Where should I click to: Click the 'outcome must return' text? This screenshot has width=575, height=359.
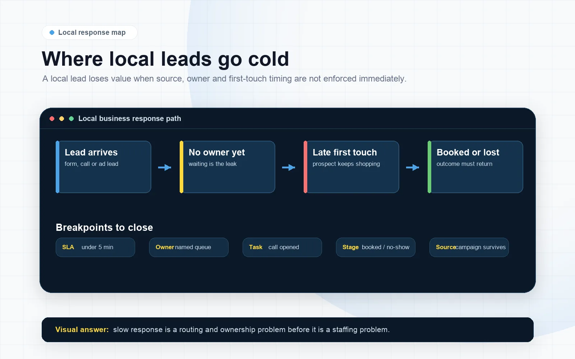tap(464, 164)
